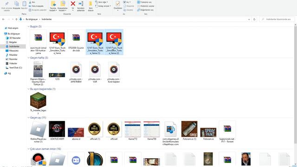Open Belgeler in sidebar
Screen dimensions: 297x167
pyautogui.click(x=11, y=42)
